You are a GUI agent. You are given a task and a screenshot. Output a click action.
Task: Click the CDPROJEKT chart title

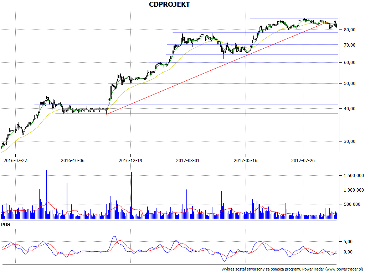tap(169, 4)
